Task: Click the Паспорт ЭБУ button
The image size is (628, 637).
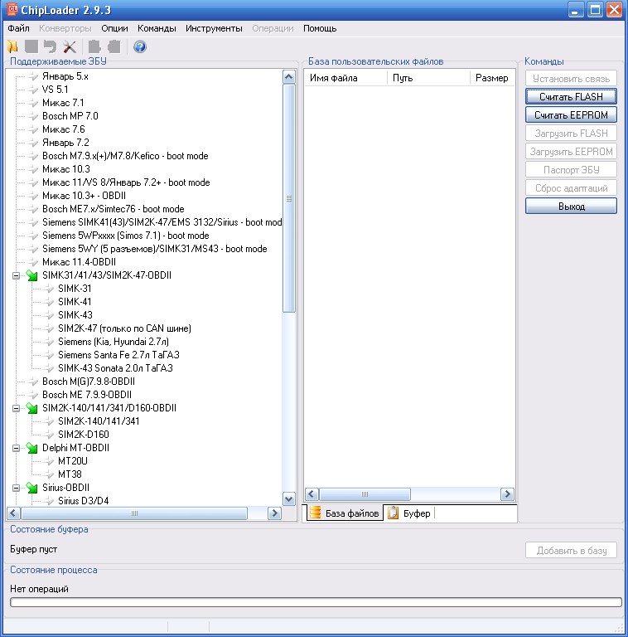Action: pyautogui.click(x=571, y=170)
